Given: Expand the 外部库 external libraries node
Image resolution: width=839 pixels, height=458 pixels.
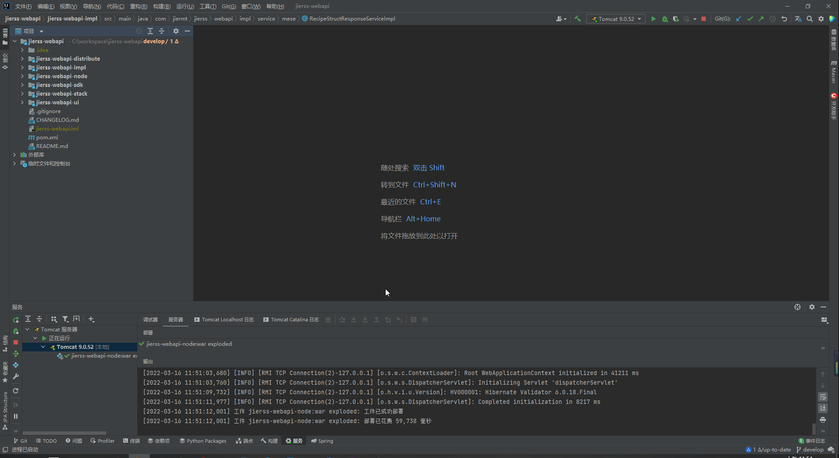Looking at the screenshot, I should click(x=14, y=155).
